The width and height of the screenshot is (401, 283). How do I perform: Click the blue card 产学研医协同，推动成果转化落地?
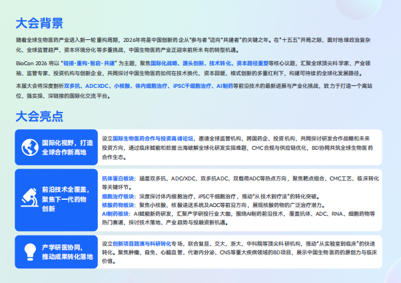coord(56,252)
